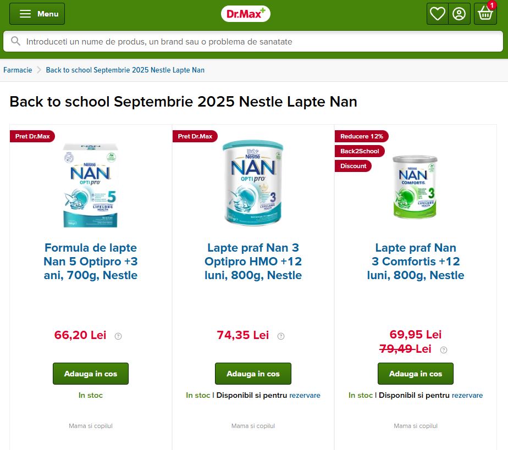This screenshot has width=508, height=450.
Task: Click the search magnifier icon
Action: [x=15, y=41]
